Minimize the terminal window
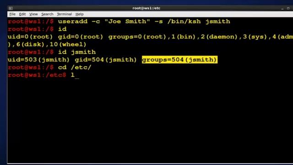This screenshot has width=293, height=165. (282, 8)
